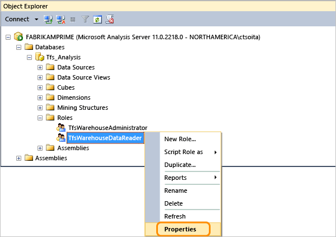Screen dimensions: 336x237
Task: Click the Disconnect server toolbar icon
Action: tap(60, 19)
